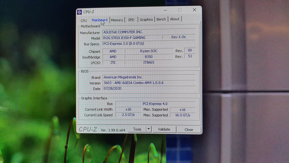Switch to the SPD tab
The width and height of the screenshot is (289, 163).
pyautogui.click(x=131, y=20)
